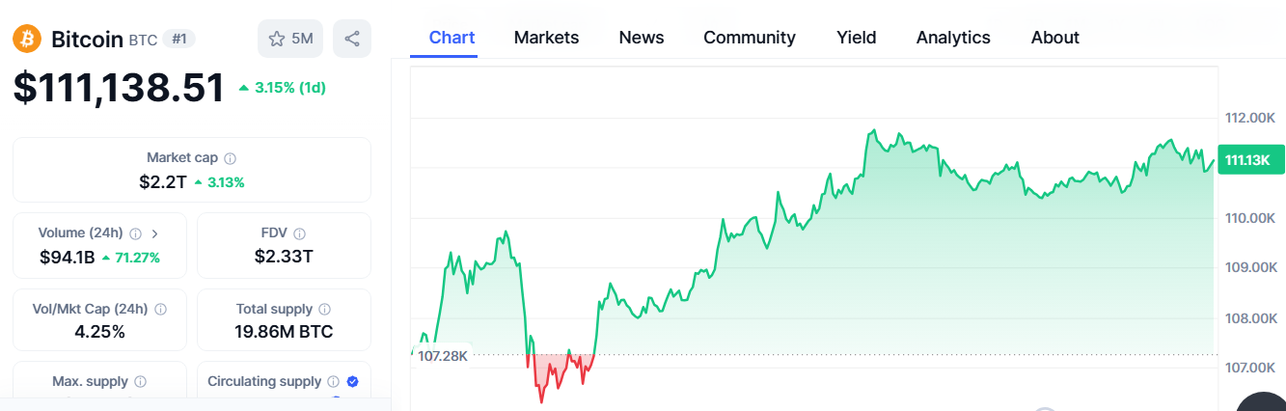Open the share icon button

tap(352, 39)
